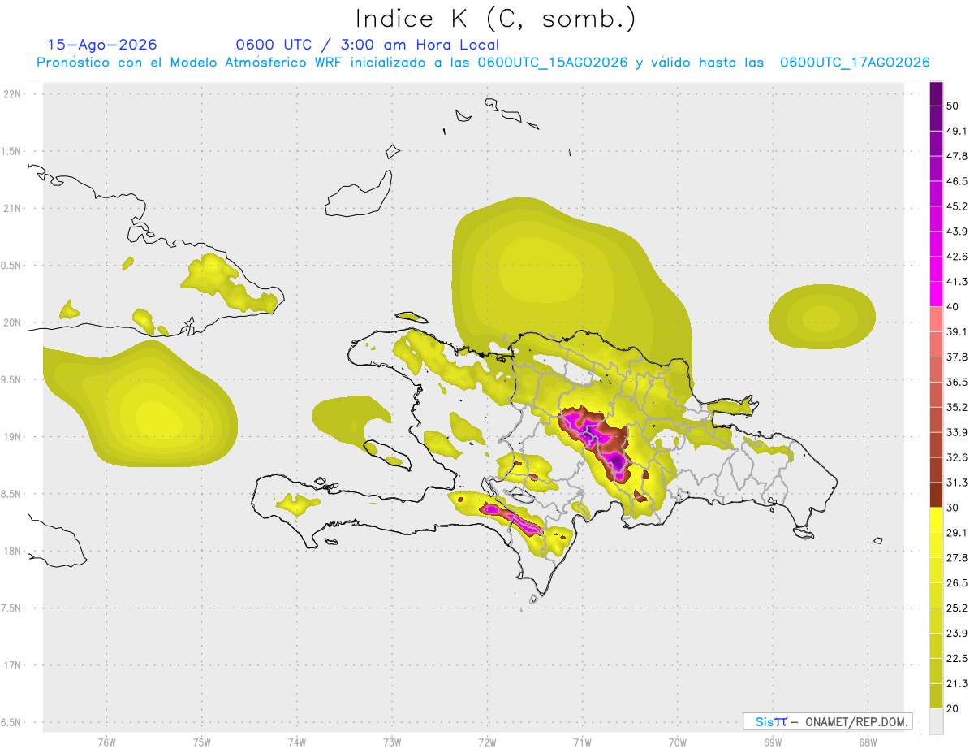Viewport: 974px width, 753px height.
Task: Click the '75W' longitude label
Action: pyautogui.click(x=202, y=742)
